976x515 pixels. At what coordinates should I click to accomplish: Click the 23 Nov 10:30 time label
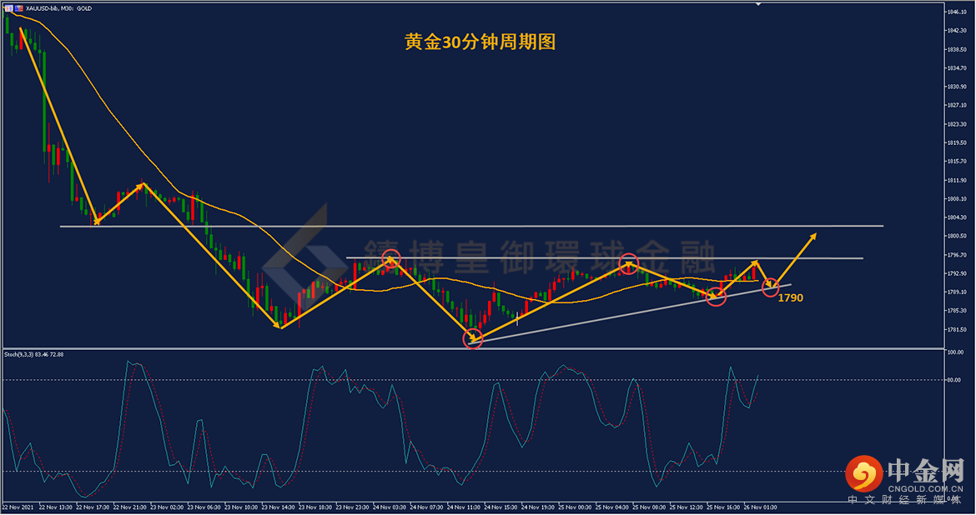point(242,507)
